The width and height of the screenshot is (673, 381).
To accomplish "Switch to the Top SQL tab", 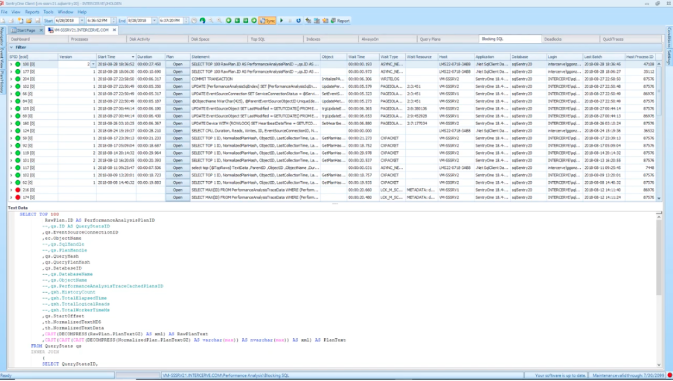I will (x=258, y=39).
